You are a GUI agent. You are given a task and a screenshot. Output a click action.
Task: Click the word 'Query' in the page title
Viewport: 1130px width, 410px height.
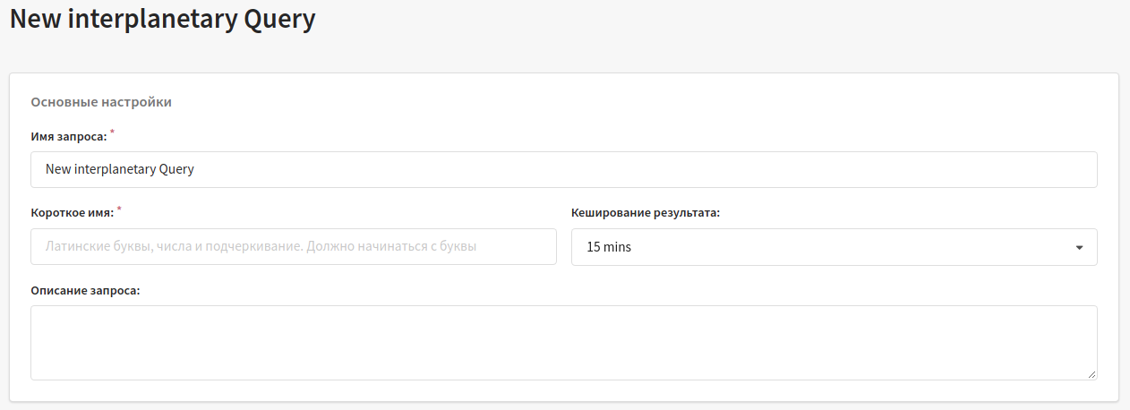click(280, 19)
